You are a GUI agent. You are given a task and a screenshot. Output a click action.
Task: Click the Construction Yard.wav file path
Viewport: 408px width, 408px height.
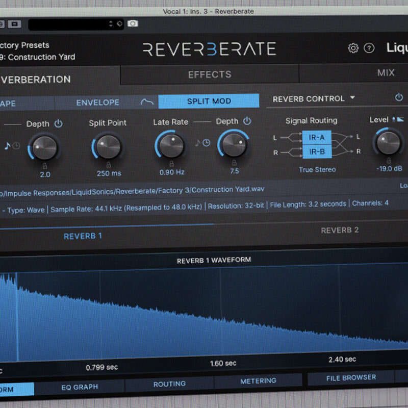tap(132, 191)
